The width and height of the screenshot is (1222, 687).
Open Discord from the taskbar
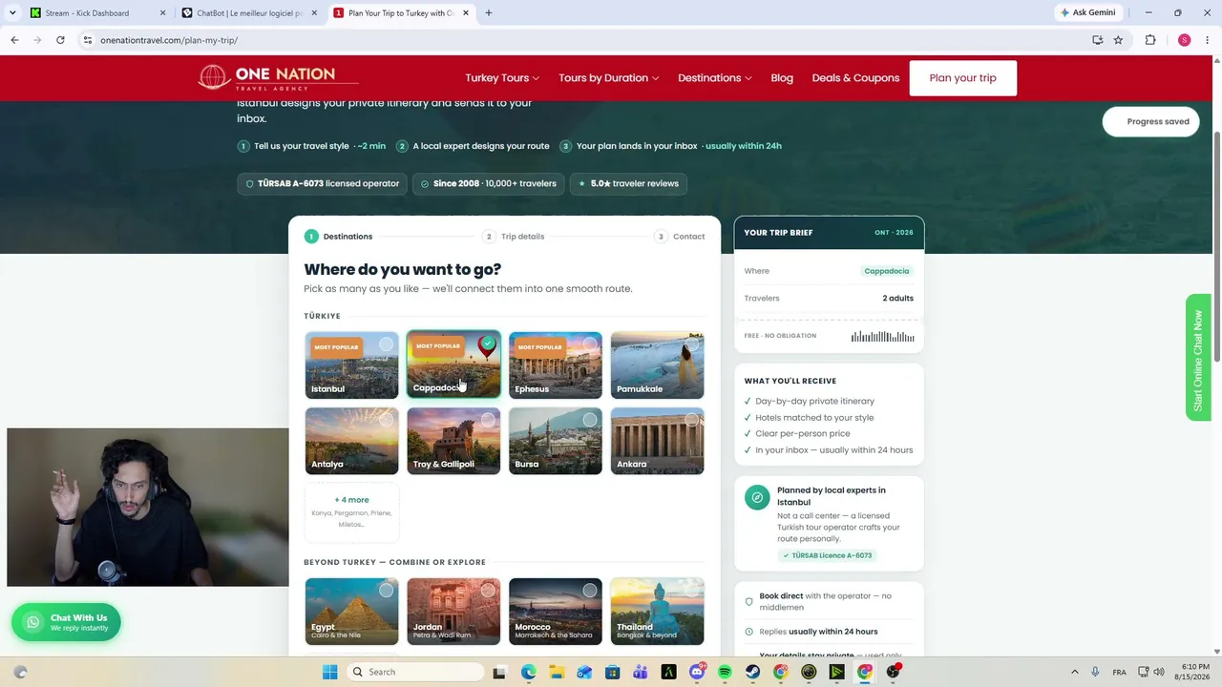coord(697,672)
